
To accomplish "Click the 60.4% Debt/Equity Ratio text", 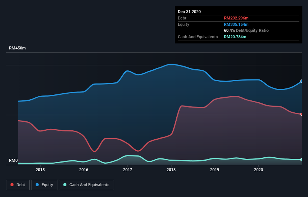I will coord(246,30).
